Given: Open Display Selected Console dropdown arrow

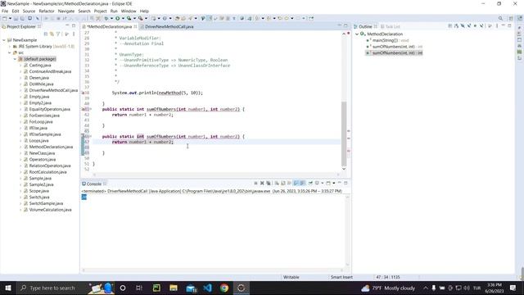Looking at the screenshot, I should tap(322, 184).
